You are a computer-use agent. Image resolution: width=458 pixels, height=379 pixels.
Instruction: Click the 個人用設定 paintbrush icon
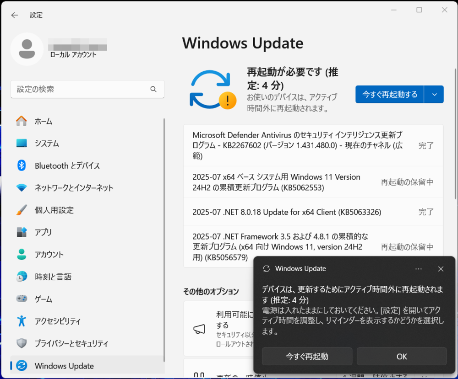click(x=22, y=210)
